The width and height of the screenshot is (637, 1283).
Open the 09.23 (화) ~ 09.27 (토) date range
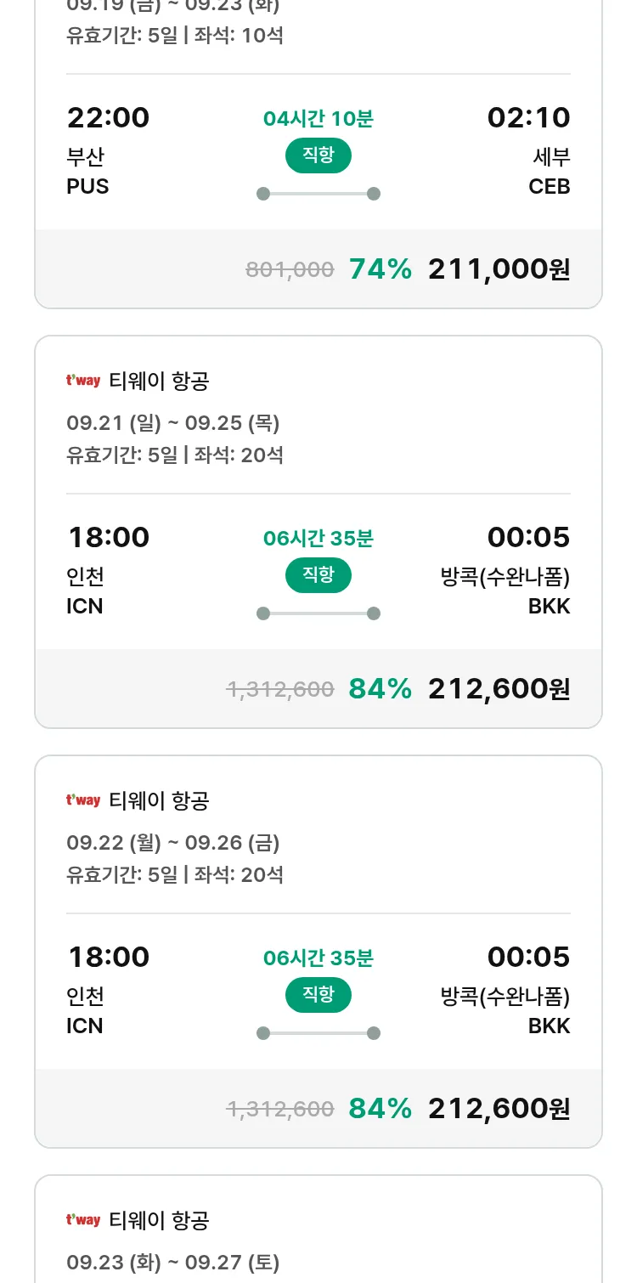[x=173, y=1263]
